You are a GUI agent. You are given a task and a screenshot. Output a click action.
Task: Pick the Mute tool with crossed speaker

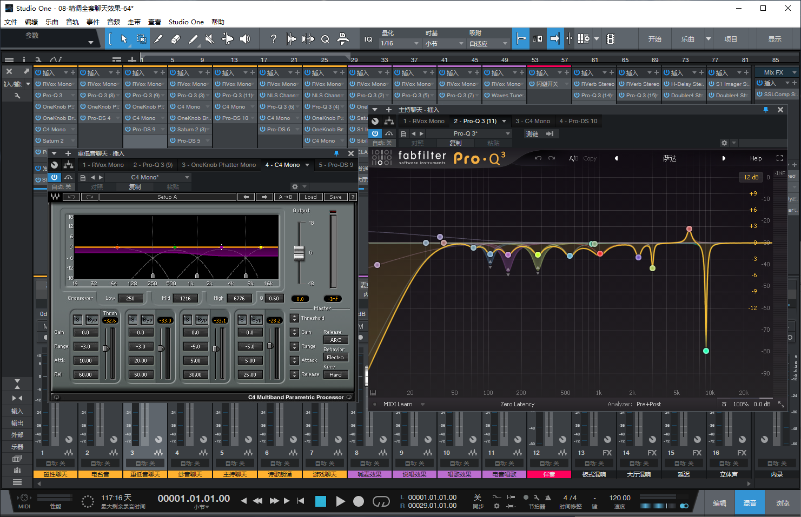click(210, 39)
